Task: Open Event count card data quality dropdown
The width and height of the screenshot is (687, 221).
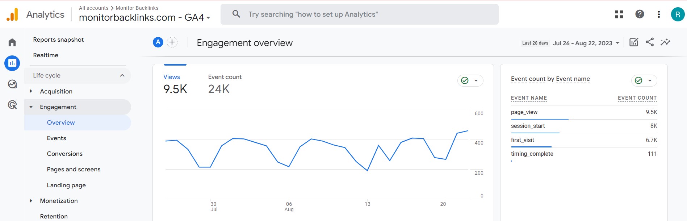Action: point(644,80)
